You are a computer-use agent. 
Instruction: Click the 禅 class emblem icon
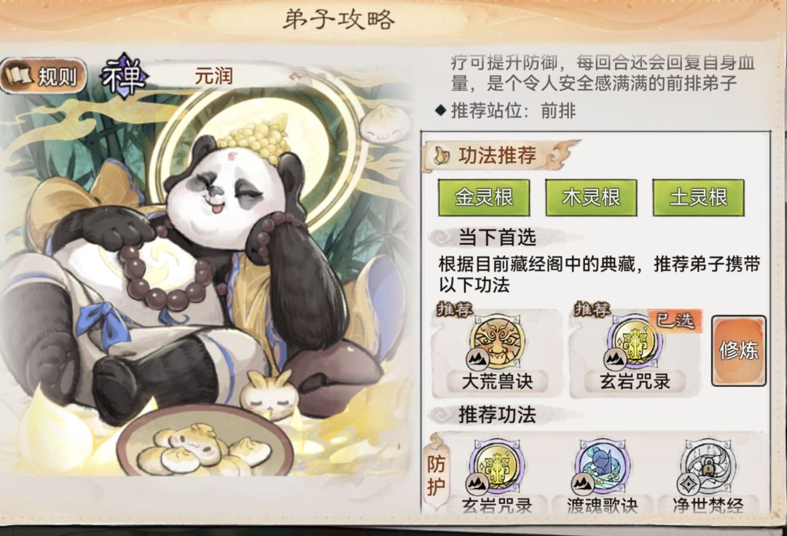click(123, 76)
